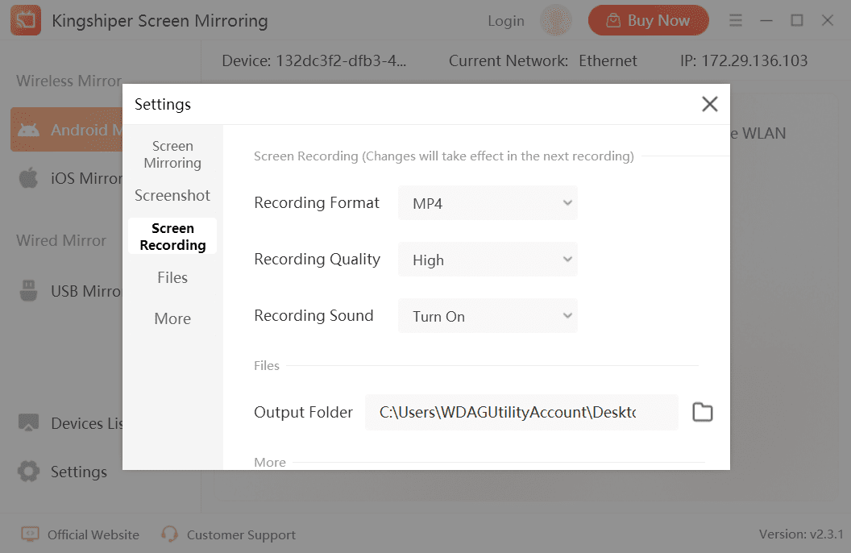Image resolution: width=851 pixels, height=553 pixels.
Task: Close the Settings dialog
Action: [709, 104]
